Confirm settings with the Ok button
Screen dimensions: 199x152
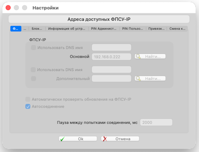(78, 139)
